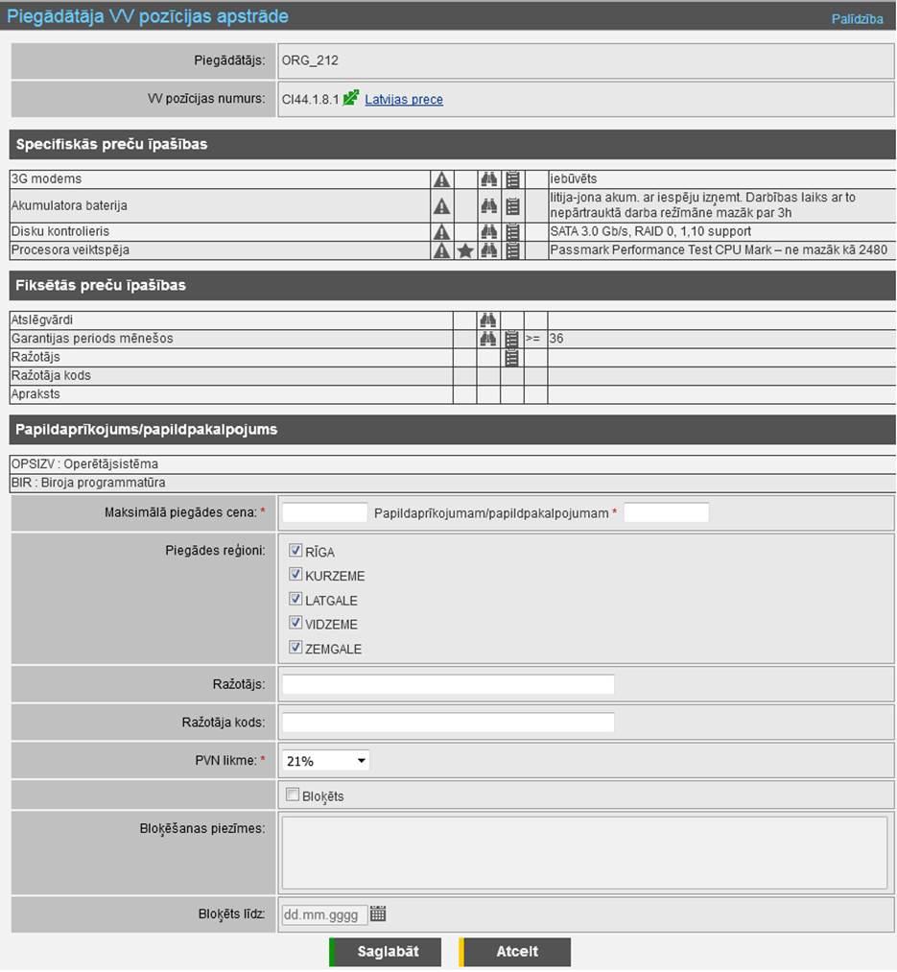Screen dimensions: 897x972
Task: Toggle the ZEMGALE region checkbox
Action: pos(295,648)
